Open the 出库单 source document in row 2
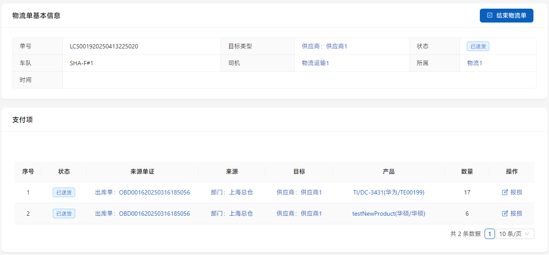Screen dimensions: 549x255 142,214
